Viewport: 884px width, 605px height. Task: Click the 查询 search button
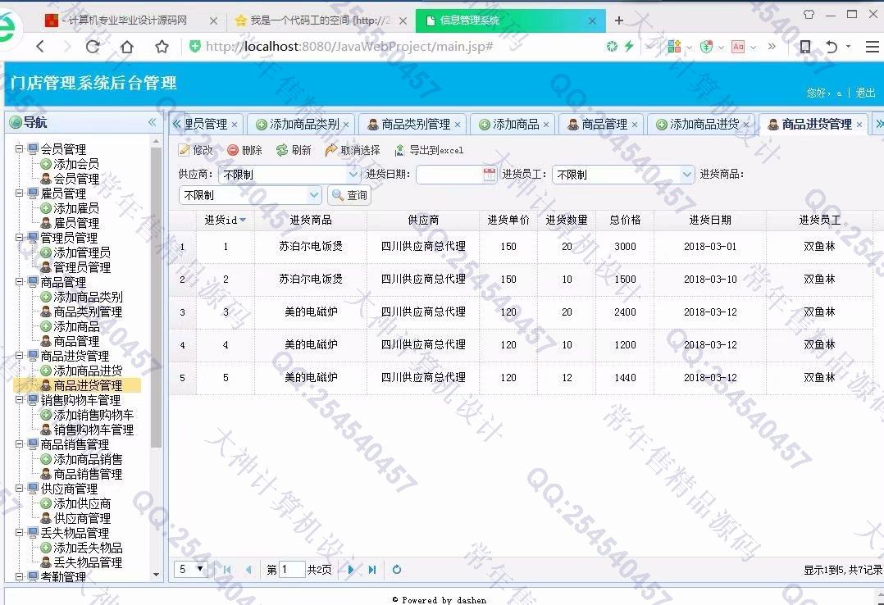(349, 195)
